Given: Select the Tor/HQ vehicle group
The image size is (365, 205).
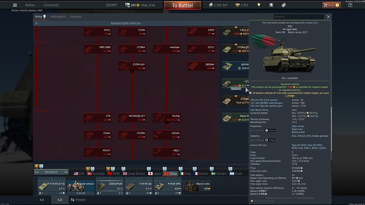Looking at the screenshot, I should click(167, 118).
